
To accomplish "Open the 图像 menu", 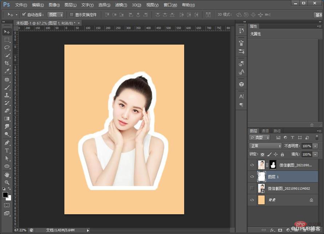I will point(54,5).
